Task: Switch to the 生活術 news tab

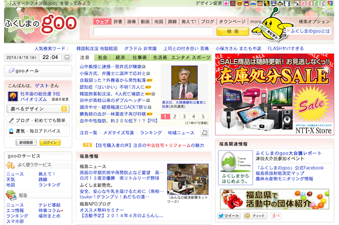Action: tap(160, 57)
